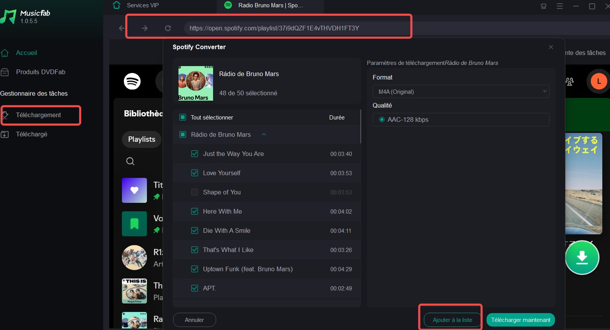Close the Spotify Converter dialog
This screenshot has width=610, height=330.
[551, 47]
